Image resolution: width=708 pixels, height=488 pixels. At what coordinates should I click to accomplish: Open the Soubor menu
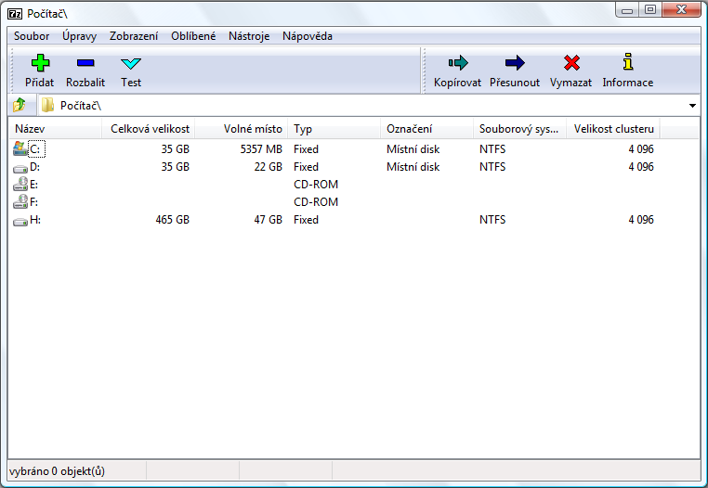32,36
